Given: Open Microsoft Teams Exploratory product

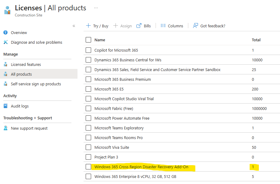Looking at the screenshot, I should [119, 128].
